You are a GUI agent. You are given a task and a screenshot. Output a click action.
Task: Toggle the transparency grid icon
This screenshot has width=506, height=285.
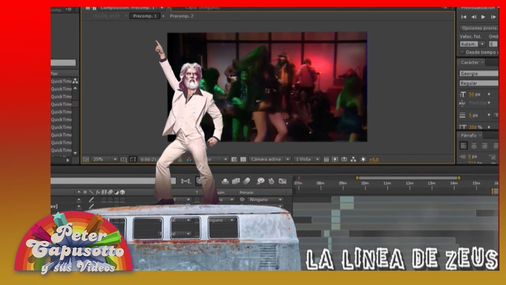244,159
